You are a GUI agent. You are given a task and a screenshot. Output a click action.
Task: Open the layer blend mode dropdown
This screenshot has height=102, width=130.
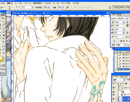click(x=124, y=80)
